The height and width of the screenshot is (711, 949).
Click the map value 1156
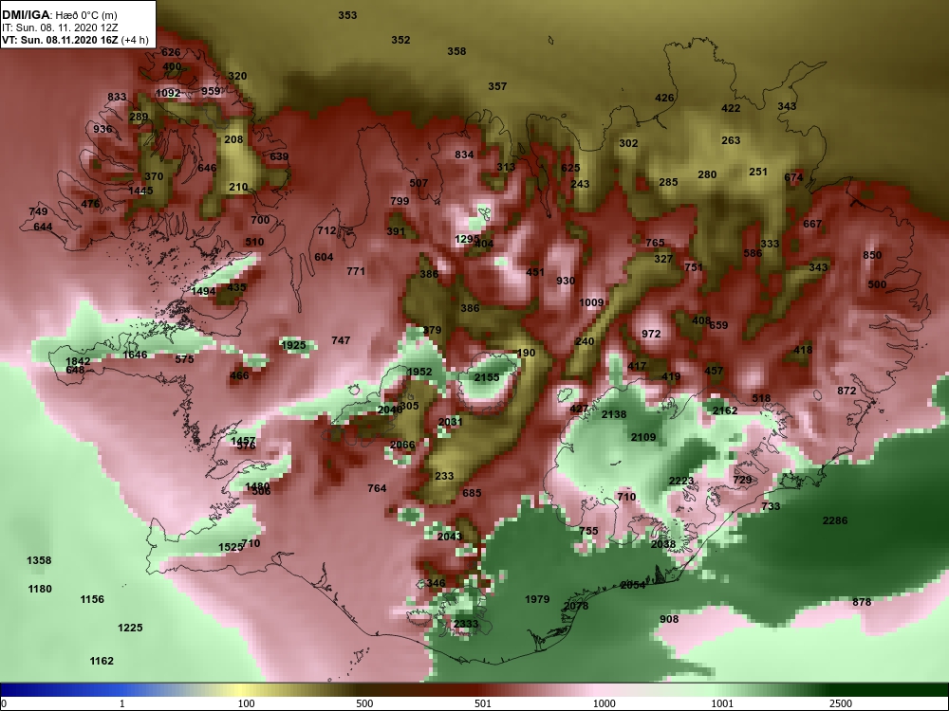[x=92, y=599]
